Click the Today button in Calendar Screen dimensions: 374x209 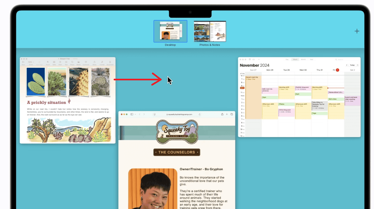click(x=352, y=65)
